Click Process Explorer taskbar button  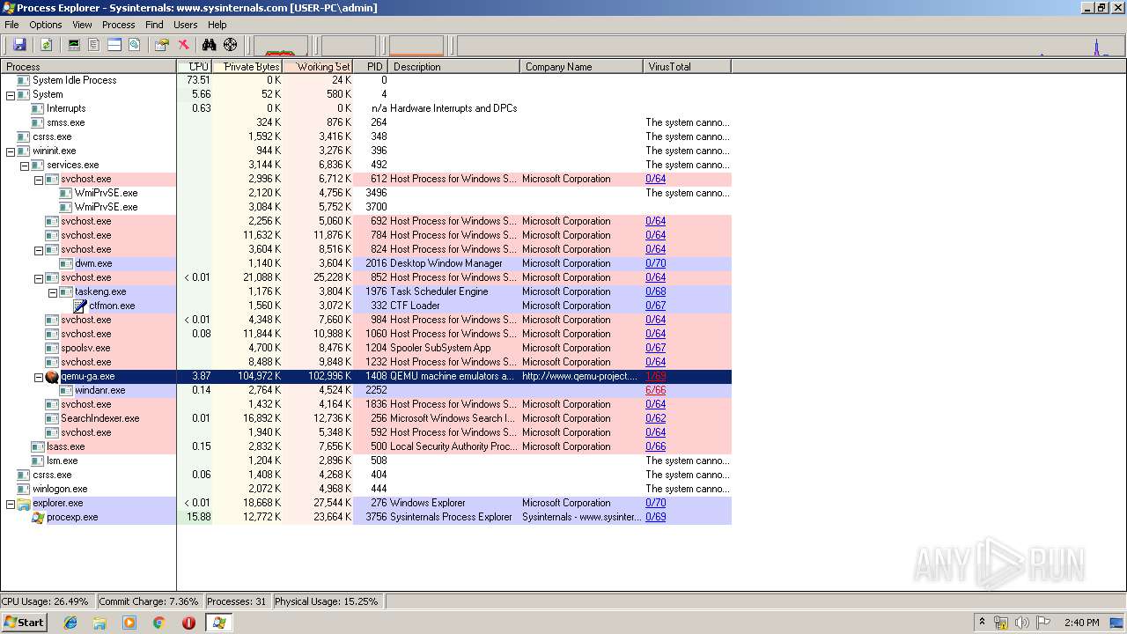coord(218,623)
